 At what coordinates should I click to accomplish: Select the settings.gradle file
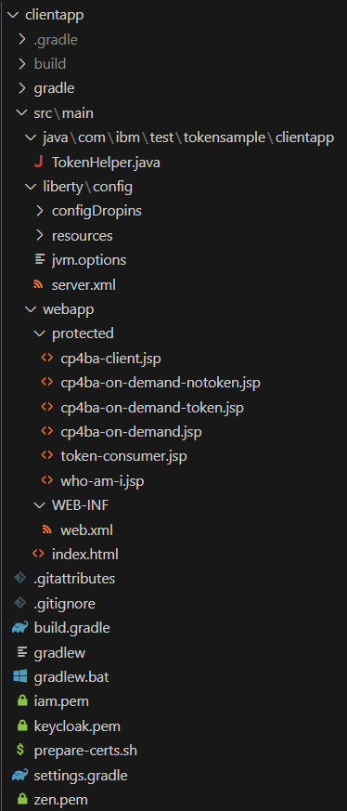click(80, 776)
